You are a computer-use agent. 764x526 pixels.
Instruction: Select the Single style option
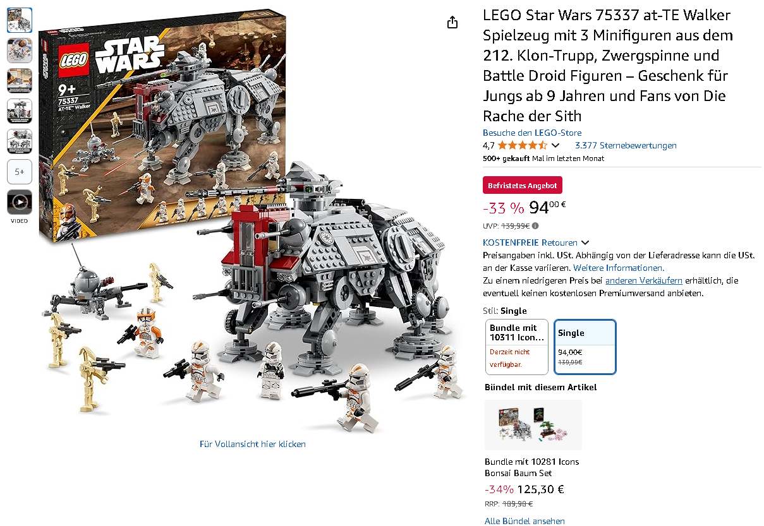coord(585,347)
